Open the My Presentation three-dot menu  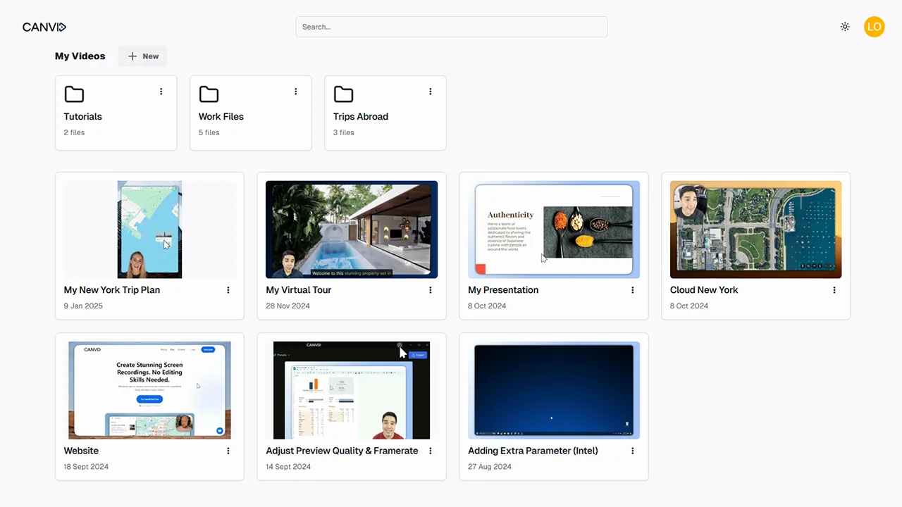tap(632, 290)
